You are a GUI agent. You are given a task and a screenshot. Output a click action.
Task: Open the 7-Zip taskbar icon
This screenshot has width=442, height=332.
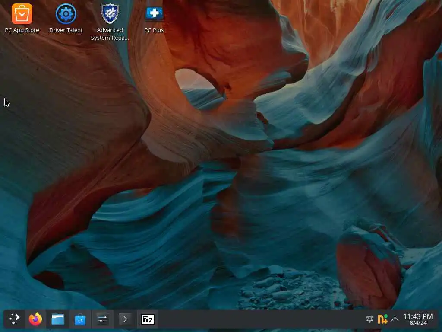(148, 319)
